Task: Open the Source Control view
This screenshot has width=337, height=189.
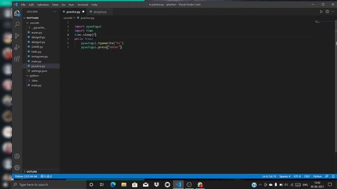Action: pyautogui.click(x=17, y=36)
